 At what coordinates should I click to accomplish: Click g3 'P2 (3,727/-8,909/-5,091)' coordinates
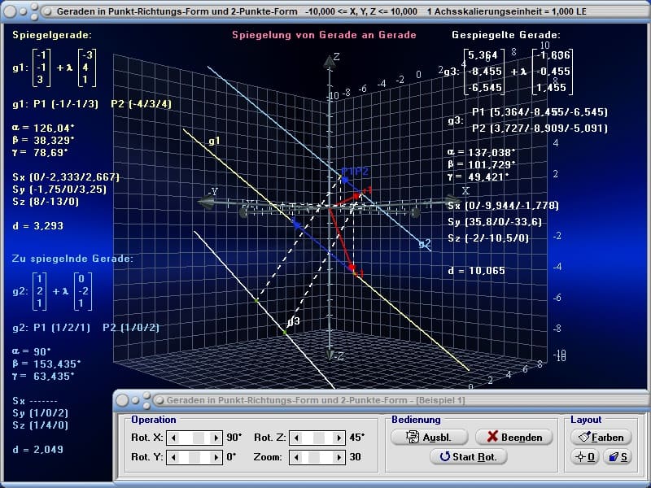pyautogui.click(x=540, y=129)
